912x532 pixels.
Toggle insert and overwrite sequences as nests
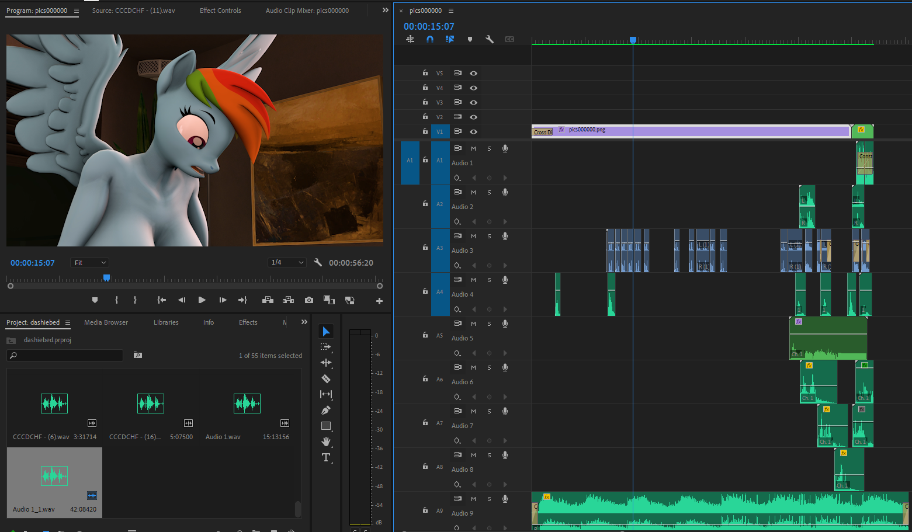[x=410, y=39]
